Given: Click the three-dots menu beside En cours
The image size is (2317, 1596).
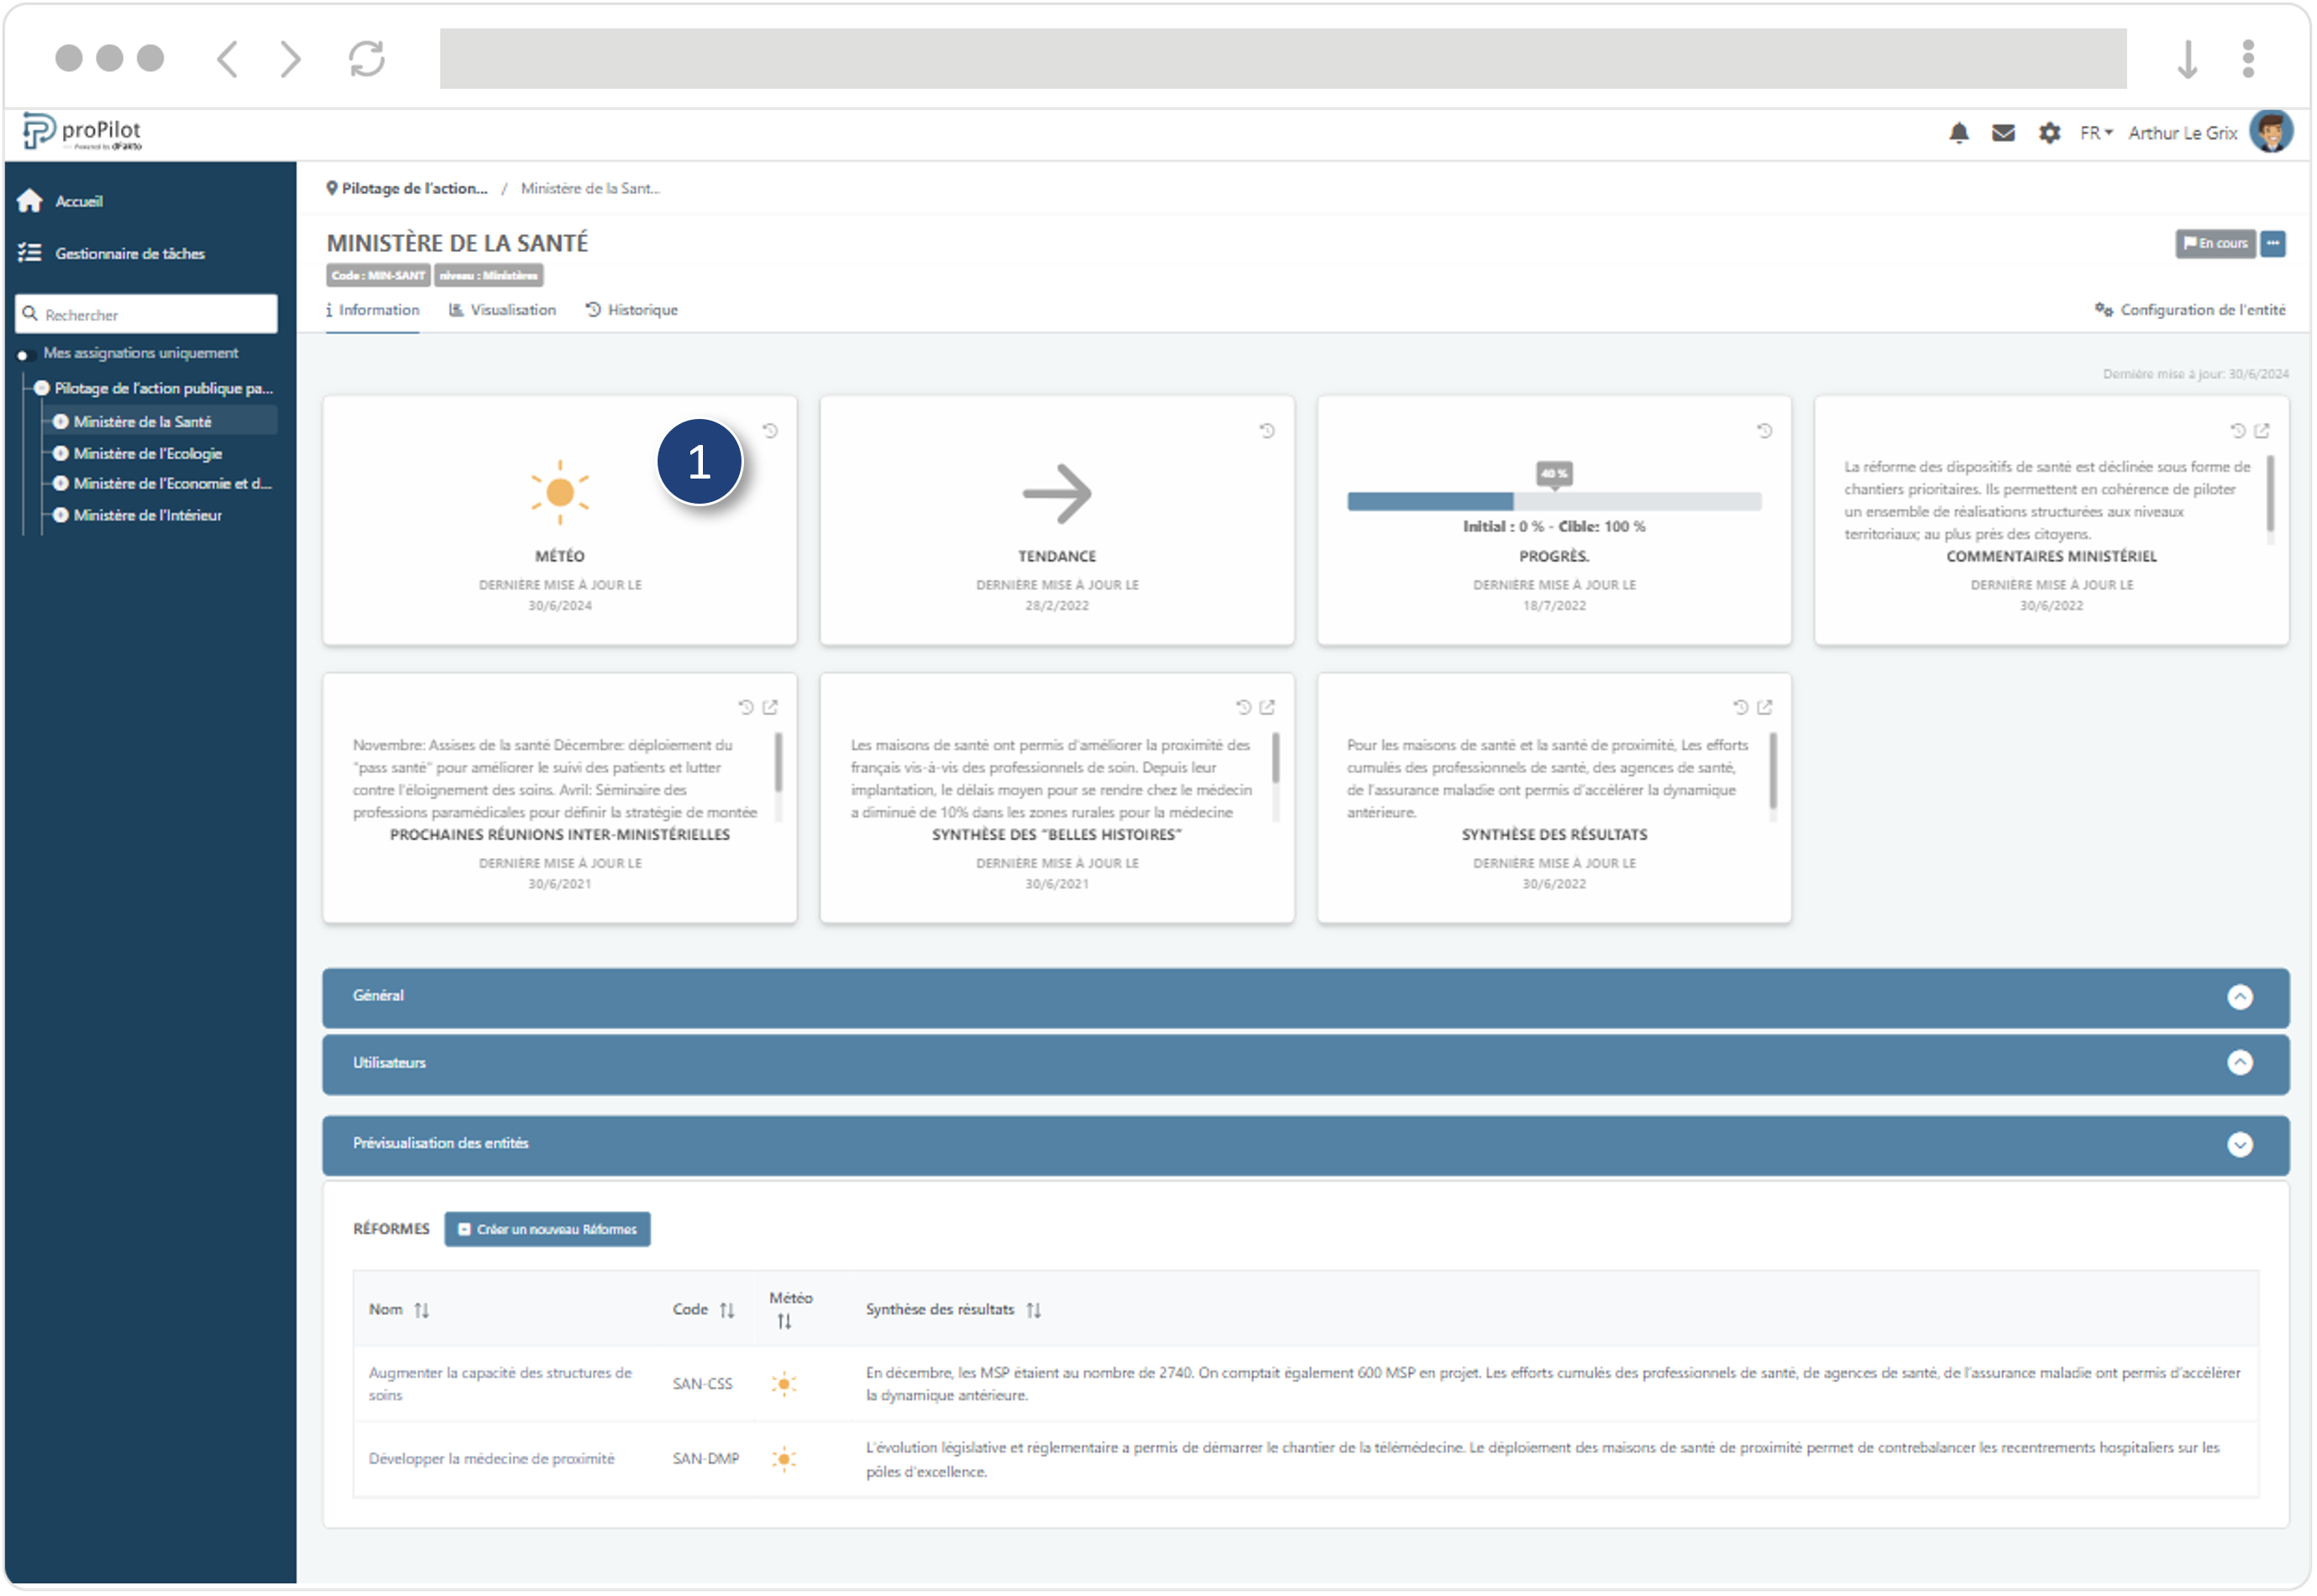Looking at the screenshot, I should [2273, 243].
